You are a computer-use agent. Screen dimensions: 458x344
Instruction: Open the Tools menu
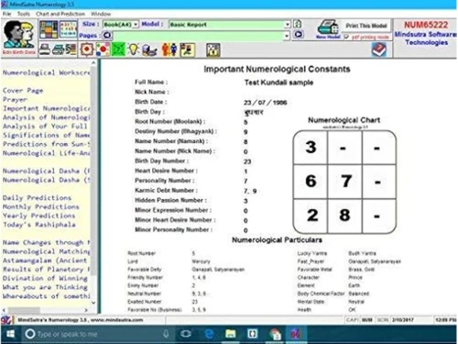tap(24, 14)
